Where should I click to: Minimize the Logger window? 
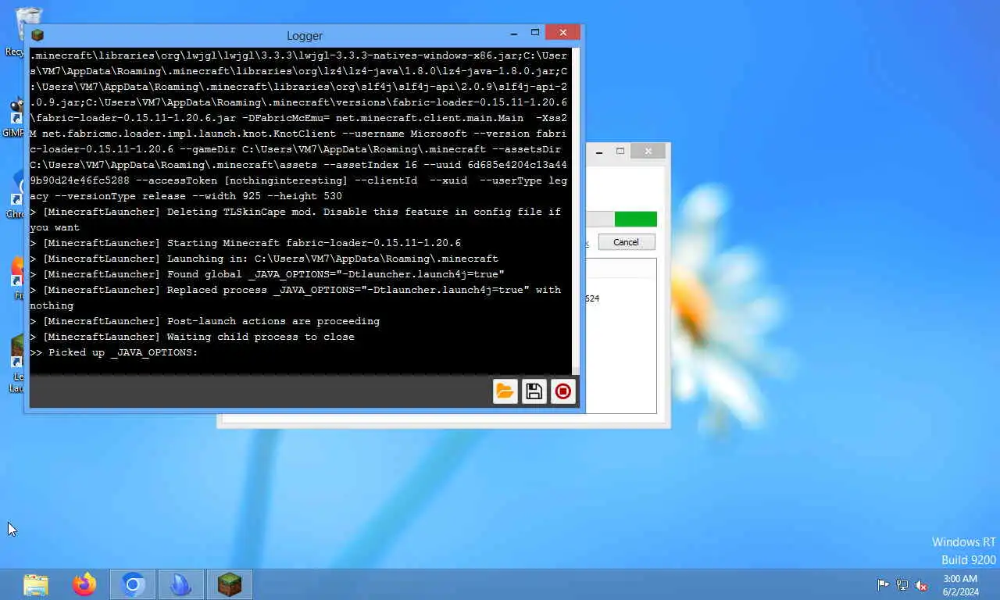point(514,34)
